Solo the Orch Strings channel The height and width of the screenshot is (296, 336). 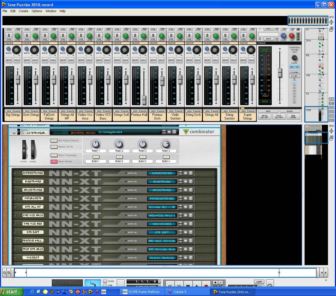point(35,60)
